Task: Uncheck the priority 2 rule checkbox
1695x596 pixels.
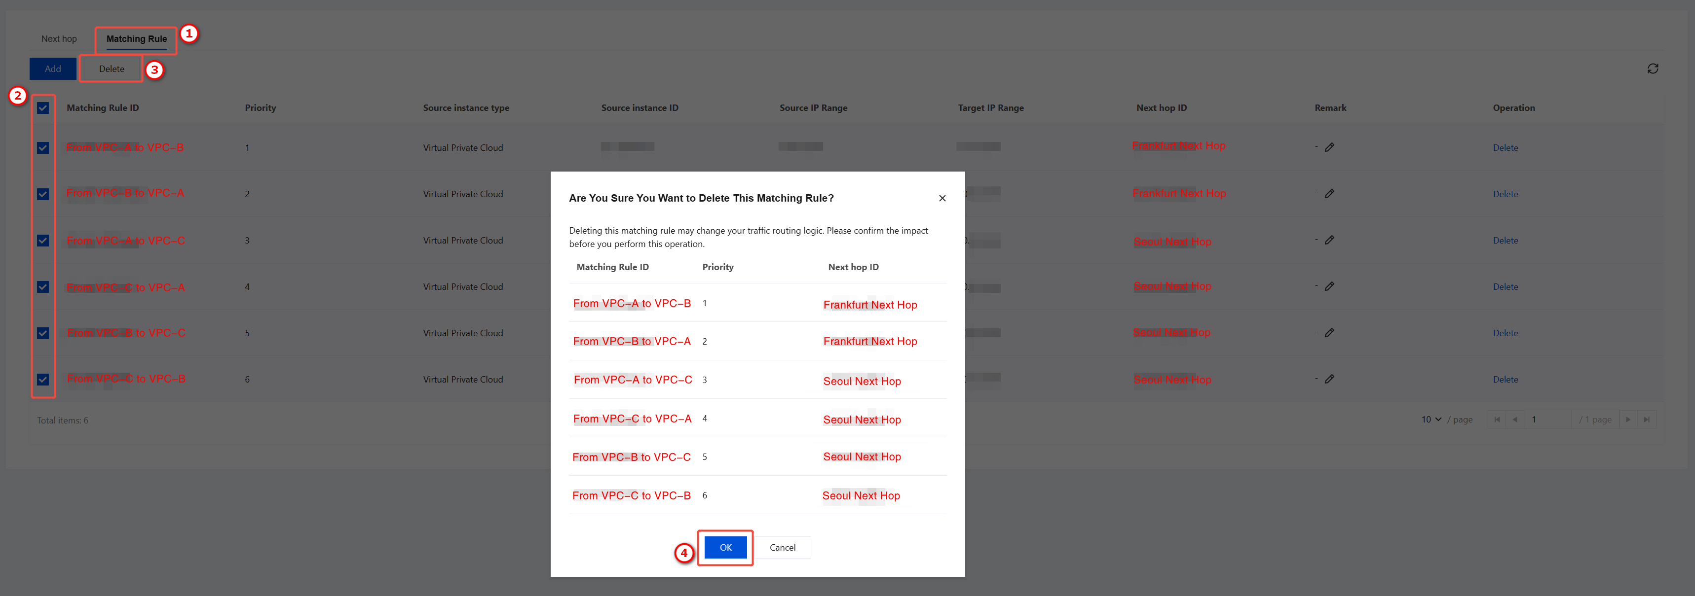Action: tap(43, 194)
